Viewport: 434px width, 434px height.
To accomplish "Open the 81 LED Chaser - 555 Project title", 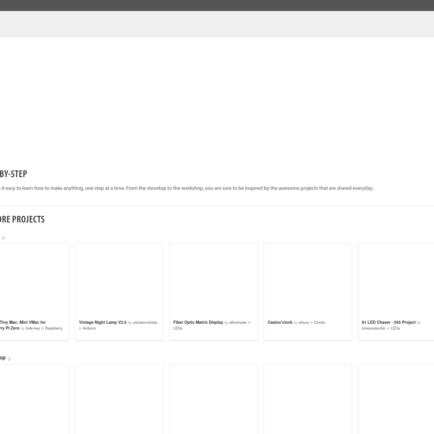I will pyautogui.click(x=389, y=322).
